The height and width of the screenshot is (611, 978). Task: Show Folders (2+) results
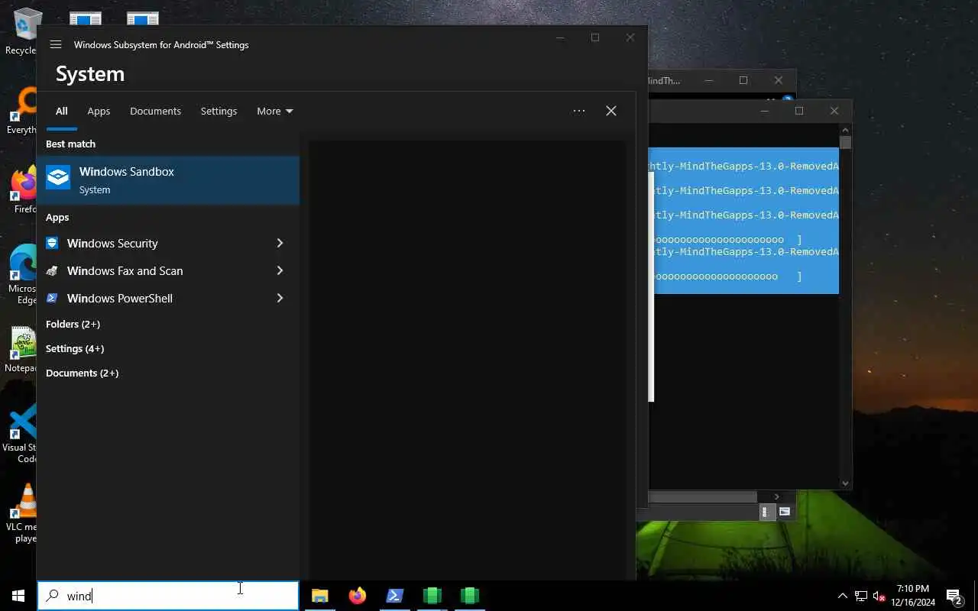[73, 324]
